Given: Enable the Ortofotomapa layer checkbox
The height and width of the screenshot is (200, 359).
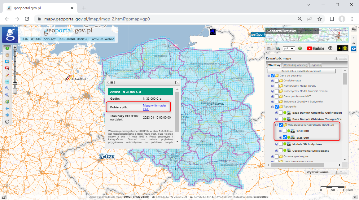Looking at the screenshot, I should click(277, 80).
